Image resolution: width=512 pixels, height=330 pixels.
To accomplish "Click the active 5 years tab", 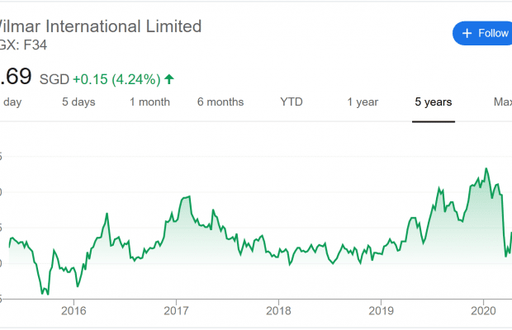I will pyautogui.click(x=434, y=102).
